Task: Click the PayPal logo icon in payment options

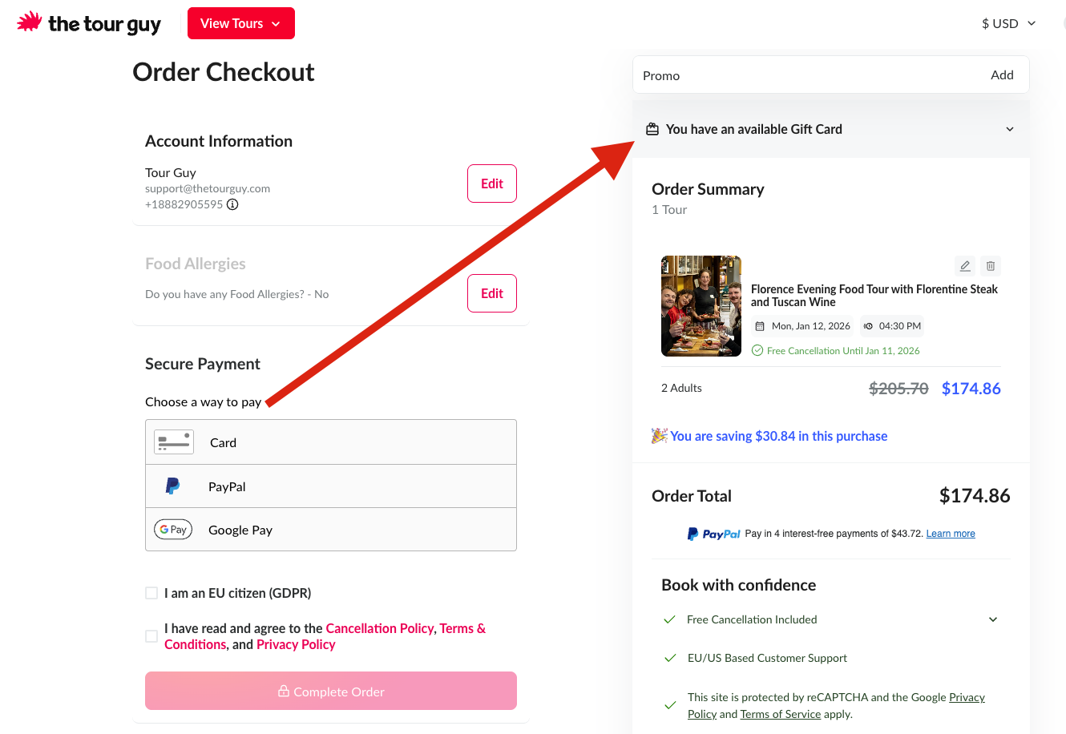Action: [x=172, y=486]
